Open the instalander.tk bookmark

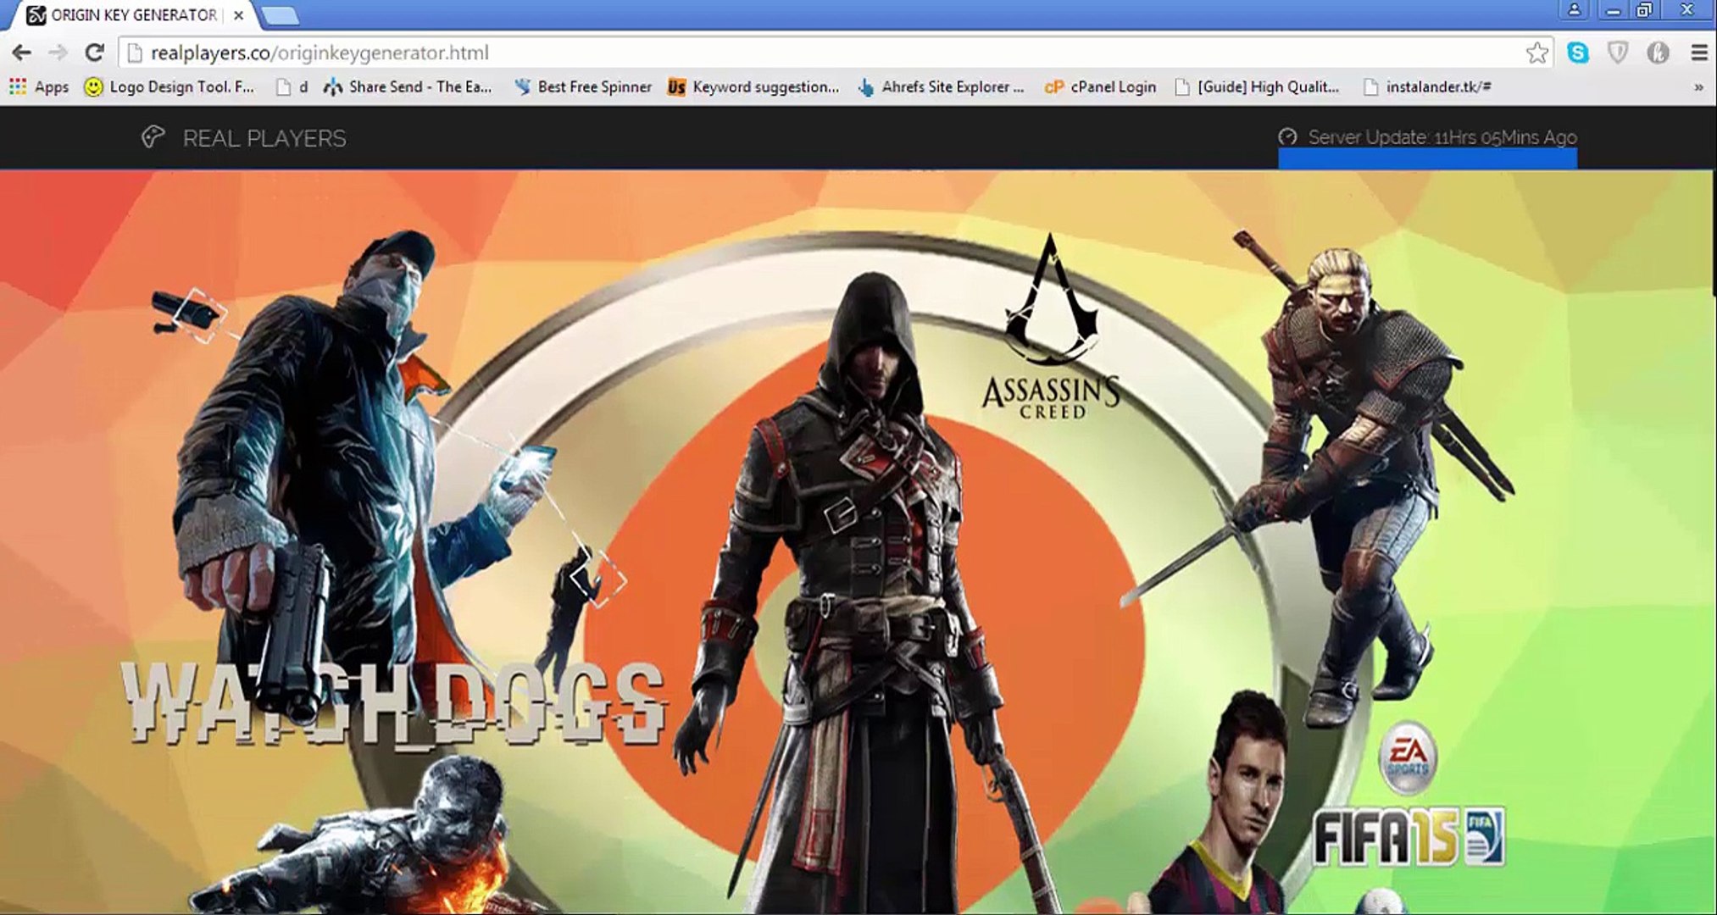[1427, 86]
